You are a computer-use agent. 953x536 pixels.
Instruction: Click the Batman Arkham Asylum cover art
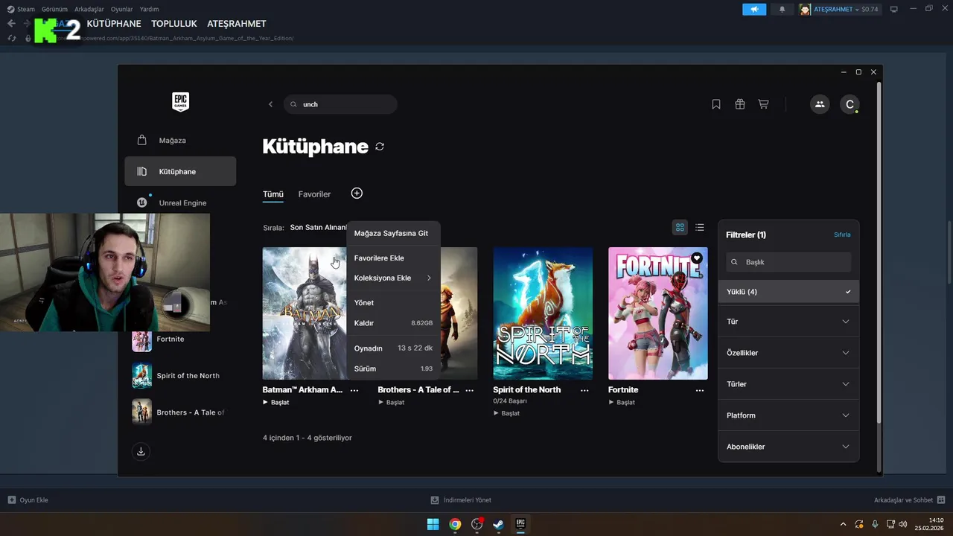click(x=305, y=313)
